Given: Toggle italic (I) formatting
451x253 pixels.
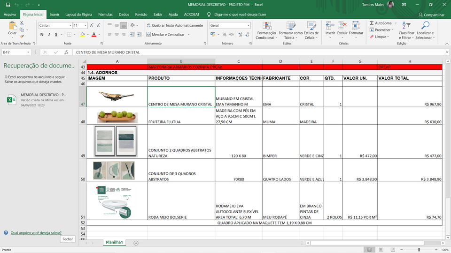Looking at the screenshot, I should (x=49, y=35).
